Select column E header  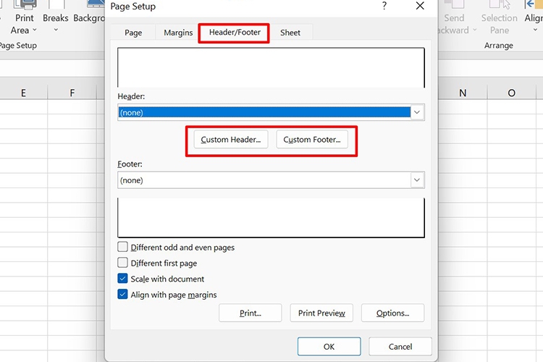[x=23, y=93]
